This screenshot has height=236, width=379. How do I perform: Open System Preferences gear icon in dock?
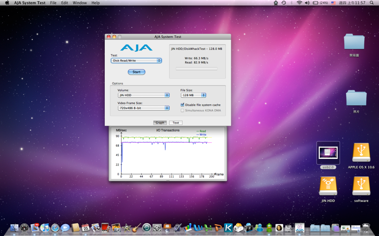click(x=157, y=228)
